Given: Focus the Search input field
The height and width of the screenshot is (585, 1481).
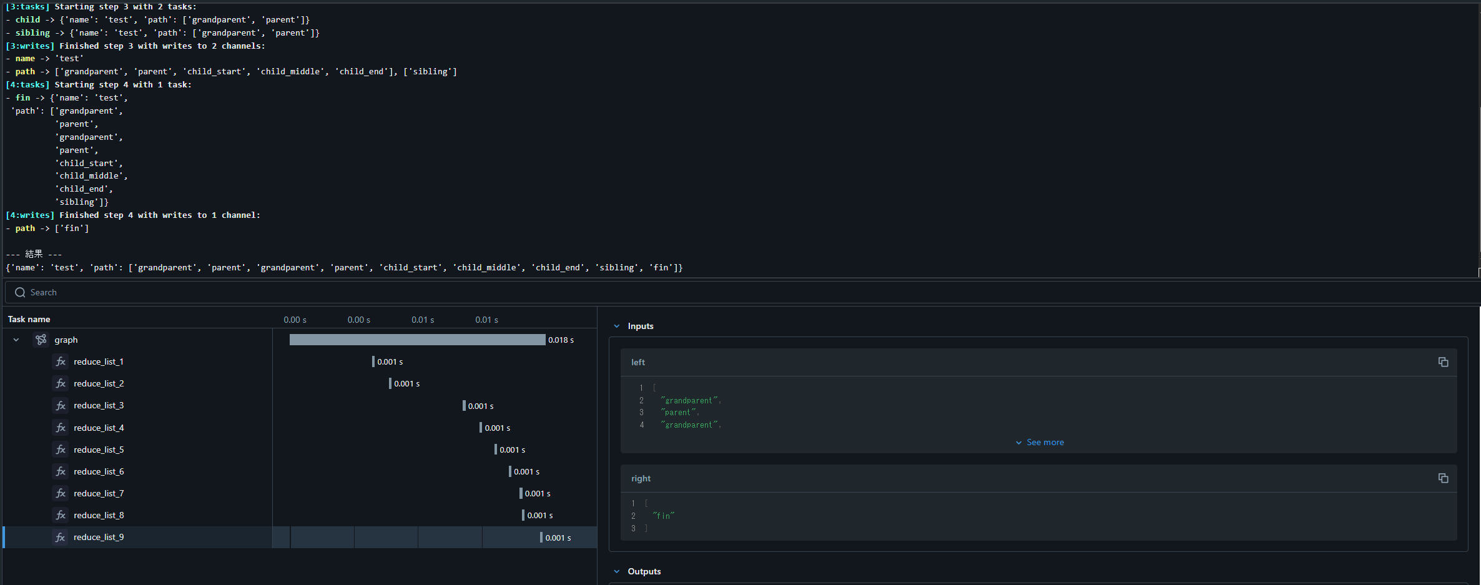Looking at the screenshot, I should [743, 292].
